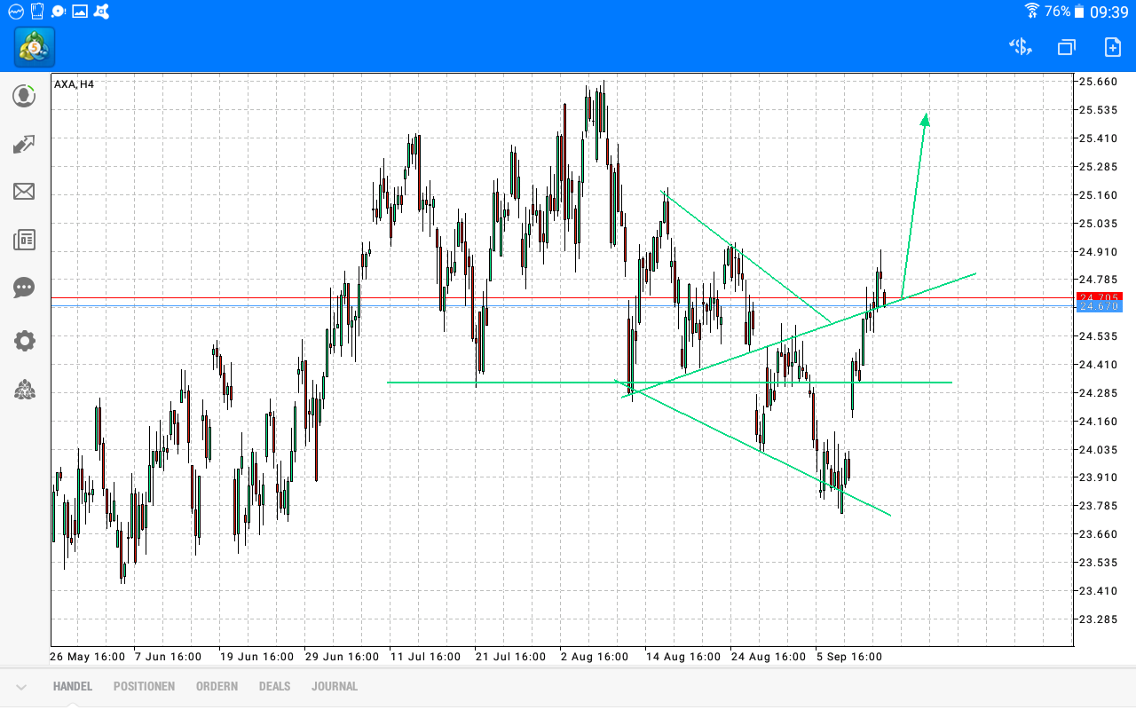
Task: Open the chart window manager icon
Action: [1066, 47]
